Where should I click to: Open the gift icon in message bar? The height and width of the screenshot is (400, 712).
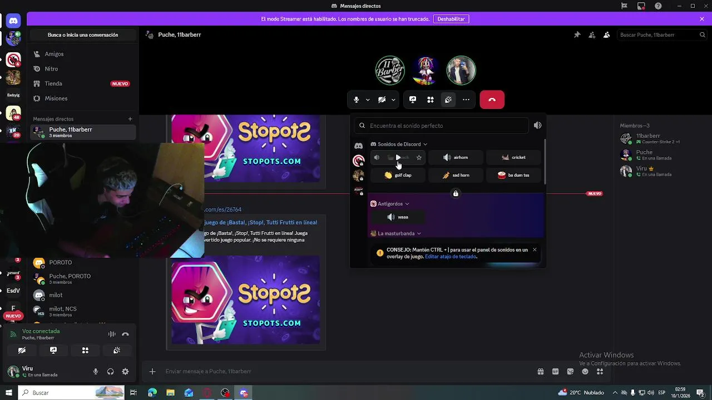[541, 371]
